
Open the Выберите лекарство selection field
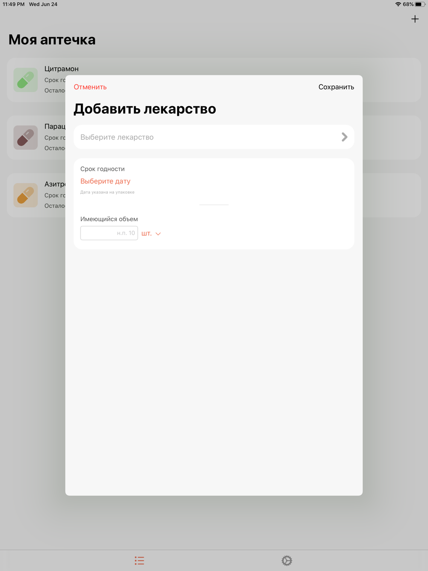pyautogui.click(x=214, y=137)
